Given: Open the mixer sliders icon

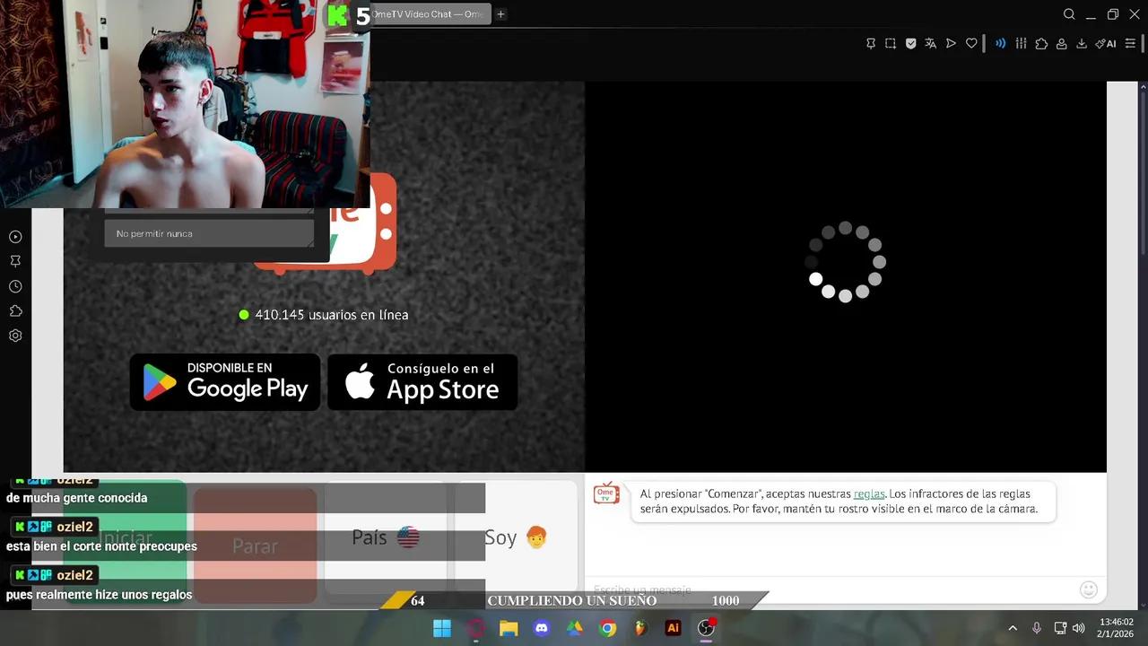Looking at the screenshot, I should 1021,43.
